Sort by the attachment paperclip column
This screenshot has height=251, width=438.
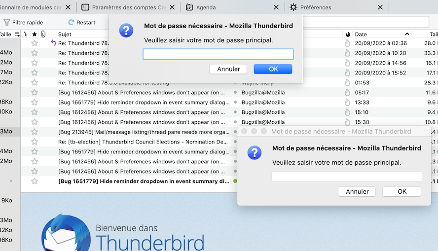43,34
